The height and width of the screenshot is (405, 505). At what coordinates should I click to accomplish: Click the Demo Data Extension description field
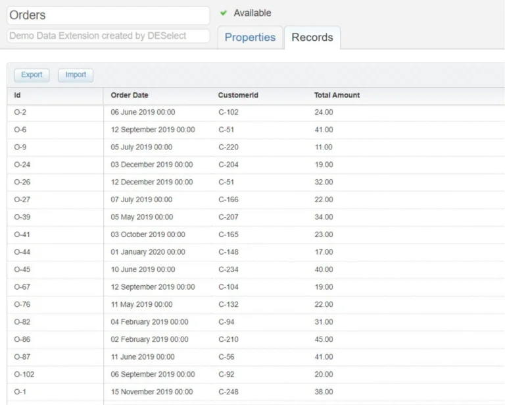click(108, 36)
